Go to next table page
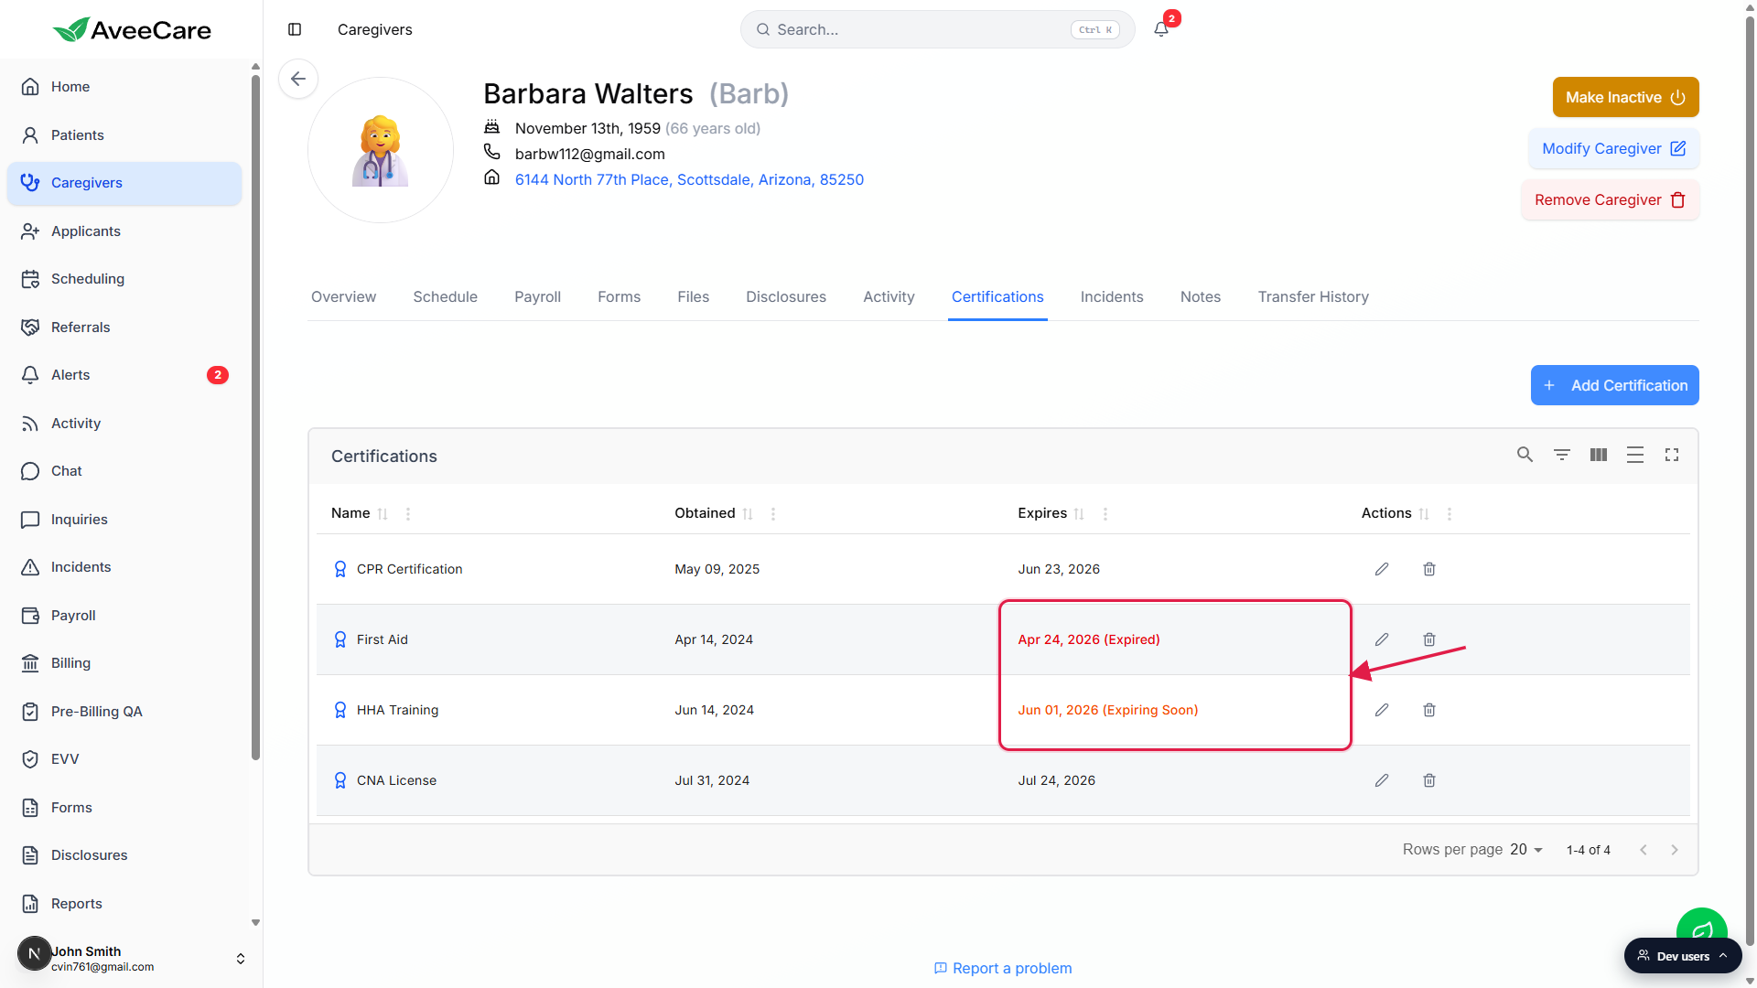This screenshot has height=988, width=1757. [1675, 850]
